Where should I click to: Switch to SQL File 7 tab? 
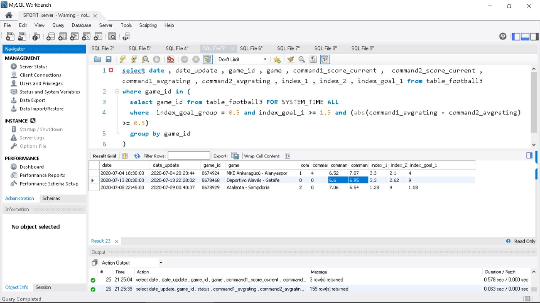(288, 48)
